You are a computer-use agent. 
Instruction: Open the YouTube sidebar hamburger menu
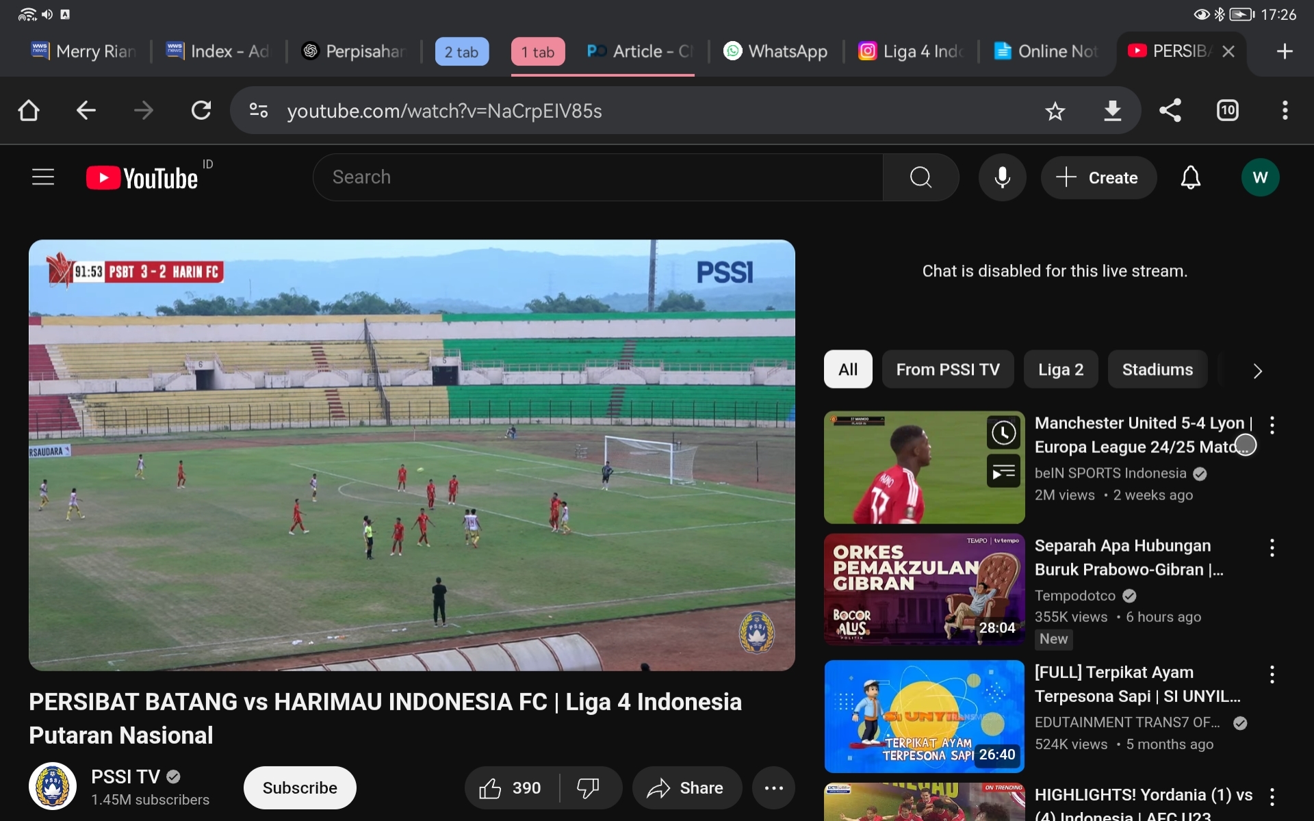click(42, 177)
